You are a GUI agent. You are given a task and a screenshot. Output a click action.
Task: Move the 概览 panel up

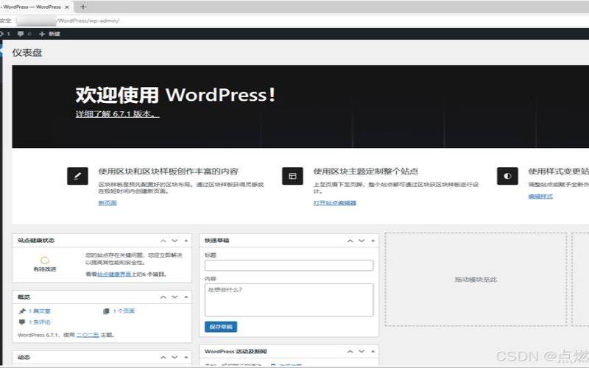point(163,297)
